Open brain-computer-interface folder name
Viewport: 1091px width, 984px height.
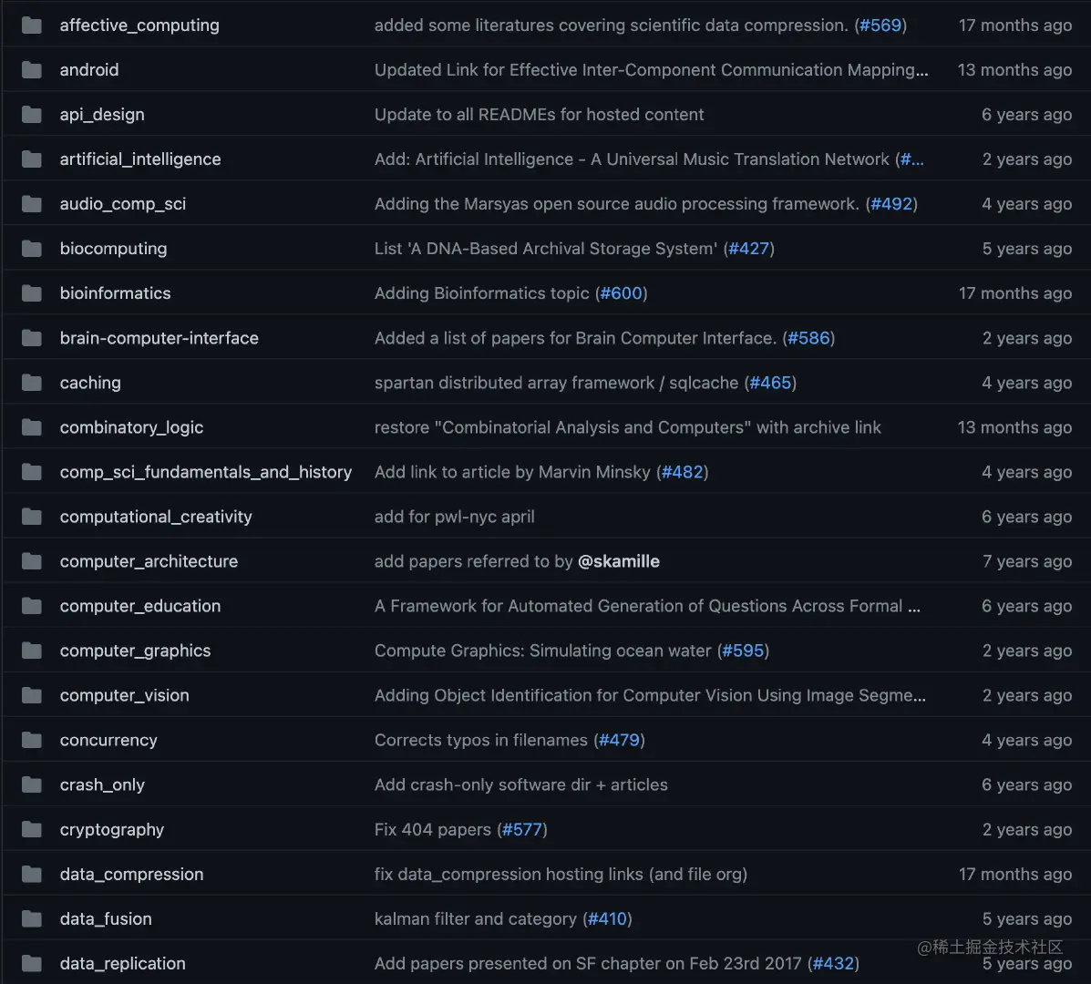click(160, 338)
